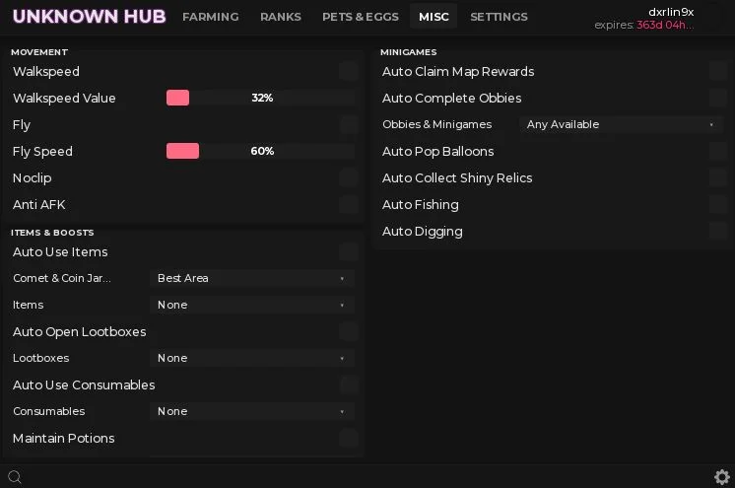The height and width of the screenshot is (488, 735).
Task: Expand the Consumables dropdown
Action: (x=252, y=411)
